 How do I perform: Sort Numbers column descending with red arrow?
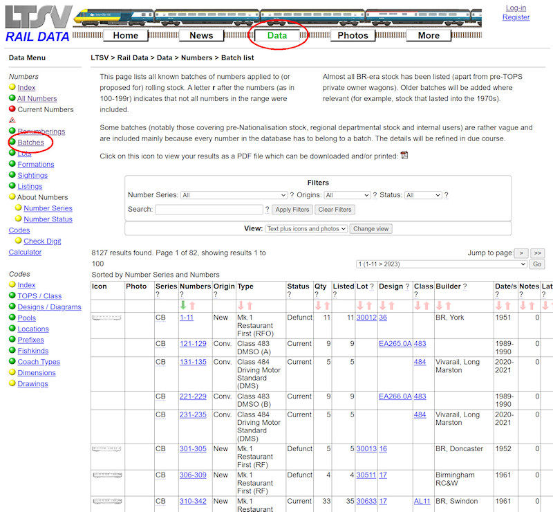(192, 305)
